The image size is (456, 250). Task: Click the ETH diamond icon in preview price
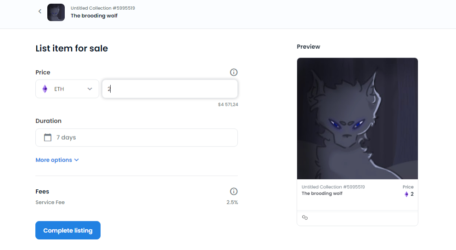(406, 194)
